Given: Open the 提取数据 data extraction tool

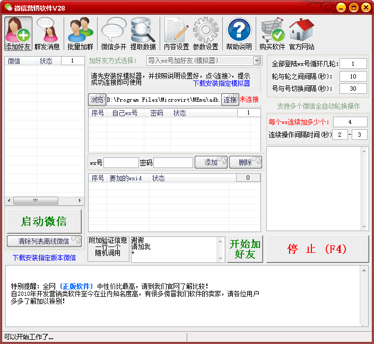Looking at the screenshot, I should click(x=143, y=33).
